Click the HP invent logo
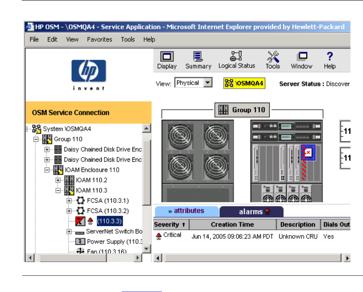This screenshot has width=363, height=292. point(89,75)
